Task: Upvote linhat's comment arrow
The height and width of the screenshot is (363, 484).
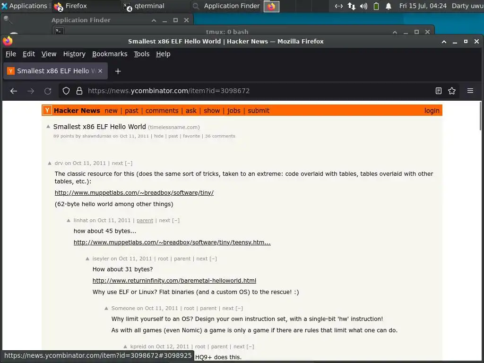Action: (x=69, y=220)
